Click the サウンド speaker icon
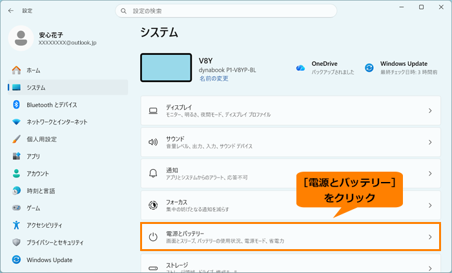This screenshot has width=452, height=273. 153,142
